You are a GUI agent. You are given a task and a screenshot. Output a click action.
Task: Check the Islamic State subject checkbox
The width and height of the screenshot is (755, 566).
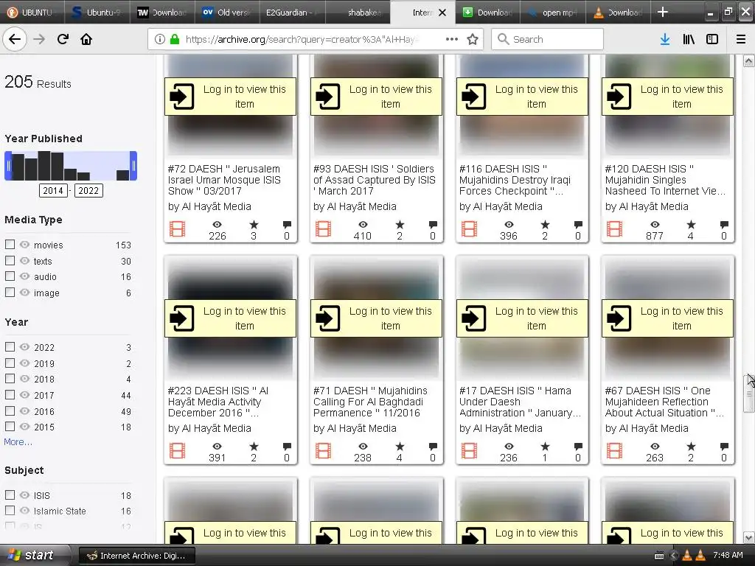tap(10, 510)
